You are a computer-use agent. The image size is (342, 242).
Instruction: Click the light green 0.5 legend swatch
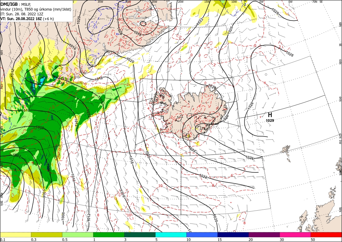point(78,235)
